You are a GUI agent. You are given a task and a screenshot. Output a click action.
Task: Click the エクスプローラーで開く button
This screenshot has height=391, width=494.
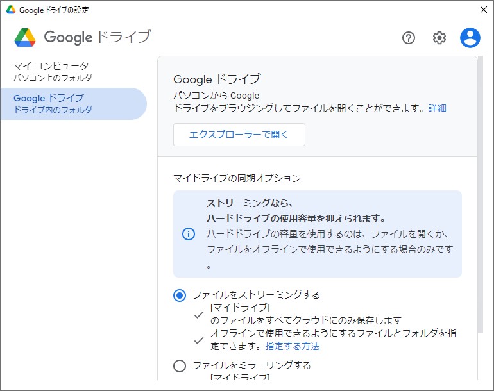[x=239, y=135]
